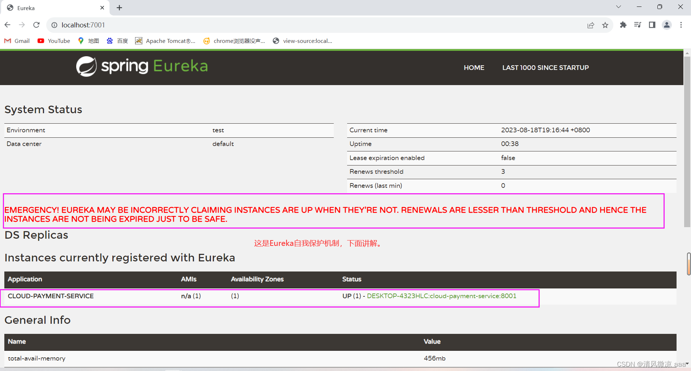Open the 地图 maps bookmark
691x371 pixels.
(88, 41)
